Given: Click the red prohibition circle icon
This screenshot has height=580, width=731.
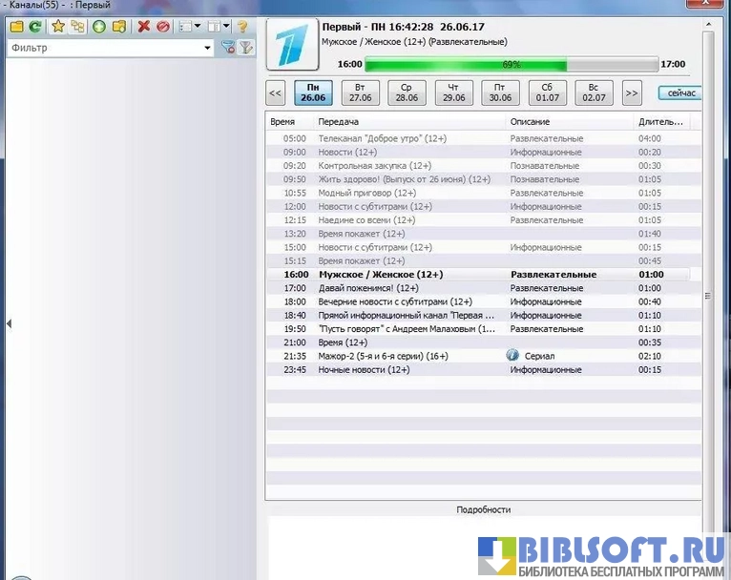Looking at the screenshot, I should (162, 27).
